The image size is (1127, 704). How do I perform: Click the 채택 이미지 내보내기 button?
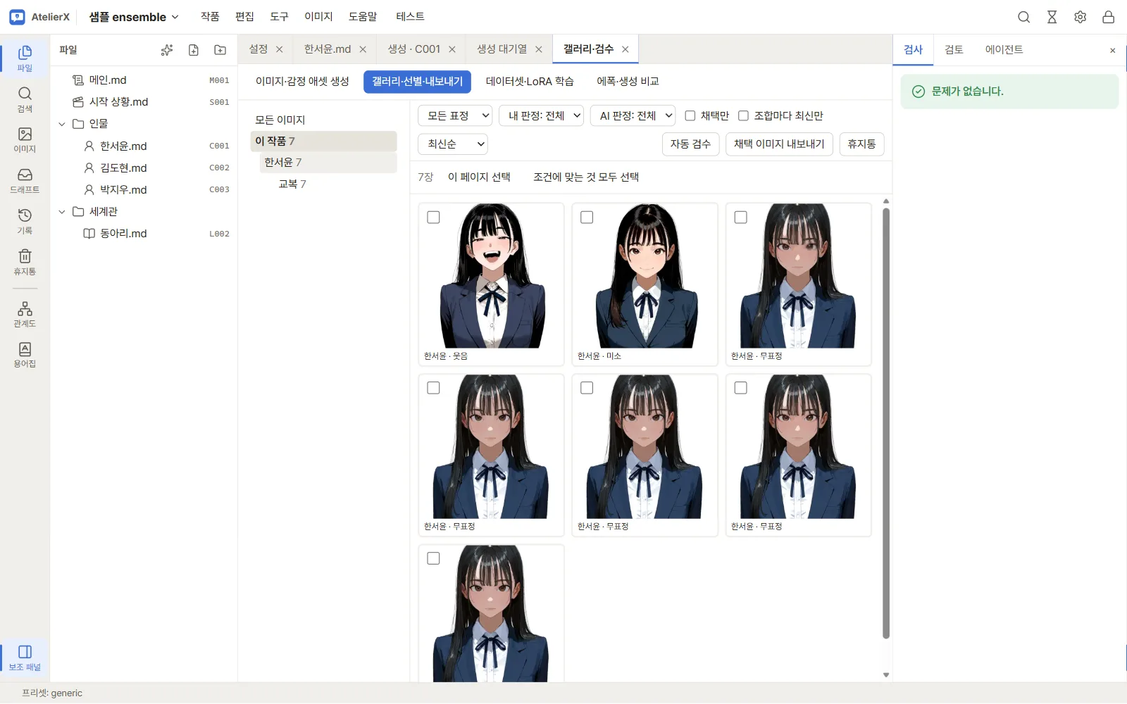click(x=779, y=144)
